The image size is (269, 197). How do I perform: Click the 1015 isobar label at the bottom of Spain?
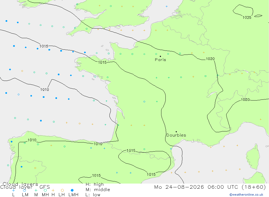(96, 175)
